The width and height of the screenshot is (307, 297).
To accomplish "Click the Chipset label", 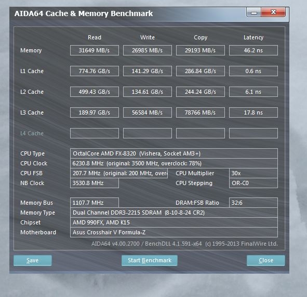I will pyautogui.click(x=30, y=222).
